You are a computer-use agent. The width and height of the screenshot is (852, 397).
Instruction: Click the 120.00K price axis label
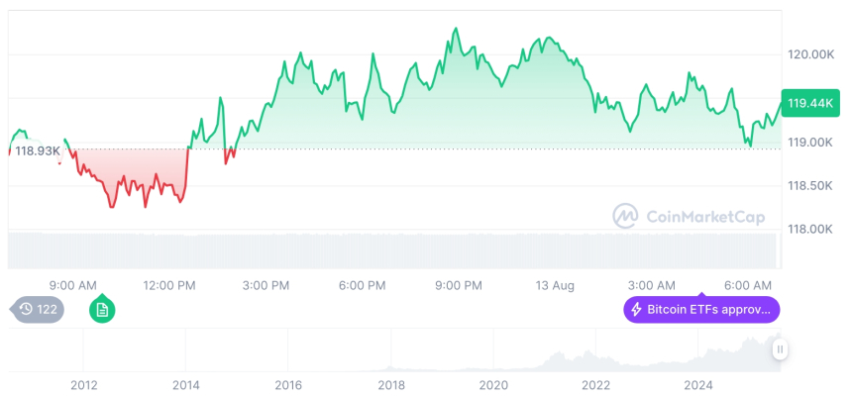coord(809,54)
